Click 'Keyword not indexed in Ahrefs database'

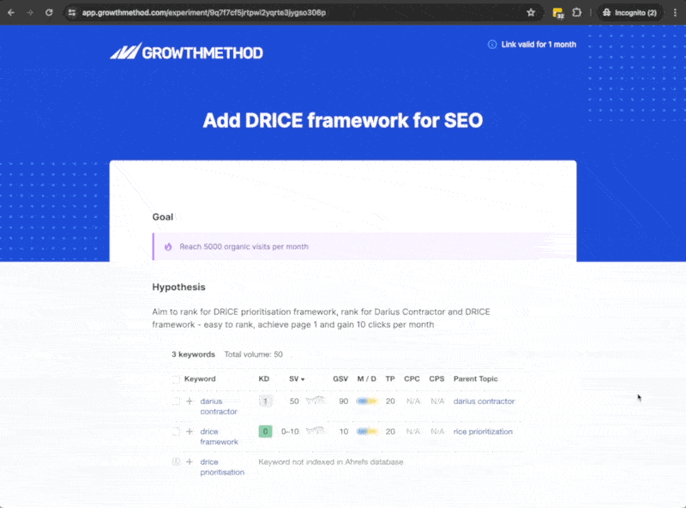331,462
